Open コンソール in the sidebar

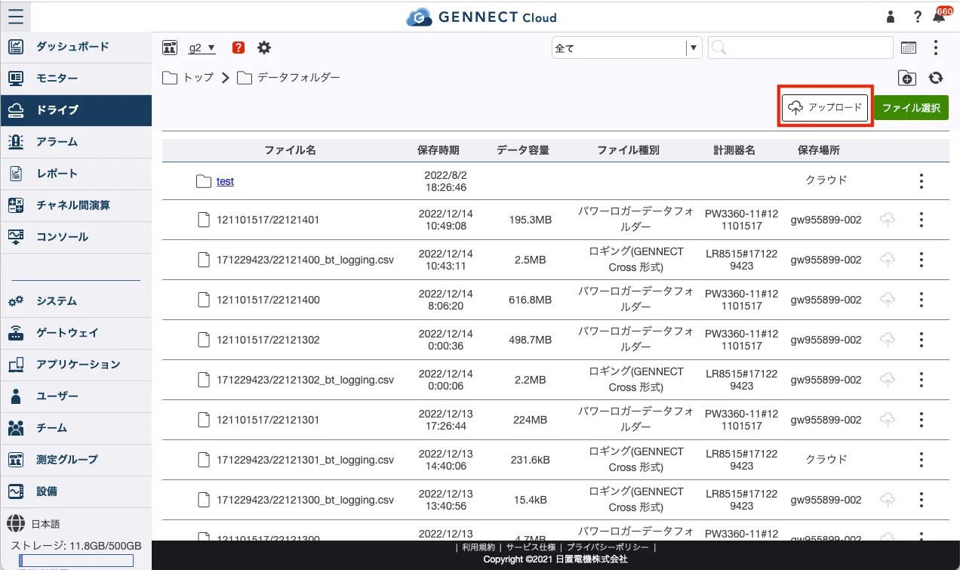(76, 236)
